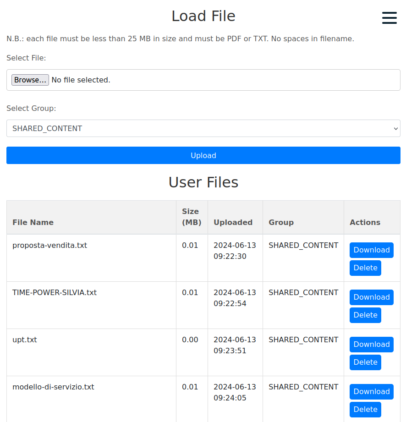Click the Upload button

coord(203,155)
